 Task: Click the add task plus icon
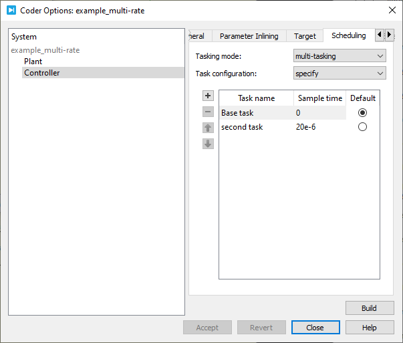[208, 96]
